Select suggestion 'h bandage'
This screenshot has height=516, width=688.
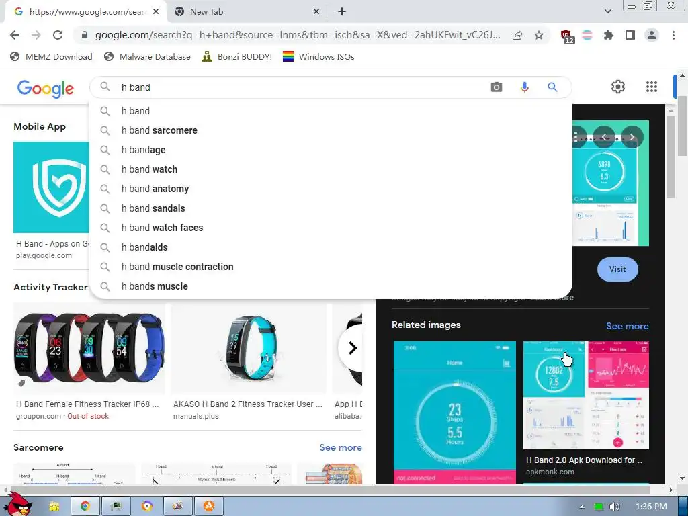click(331, 150)
